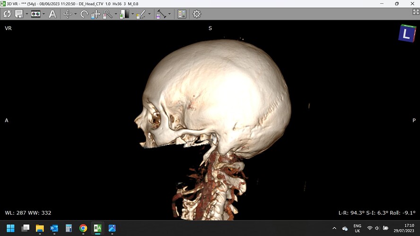This screenshot has height=236, width=420.
Task: Open the Windows Start menu
Action: click(10, 228)
